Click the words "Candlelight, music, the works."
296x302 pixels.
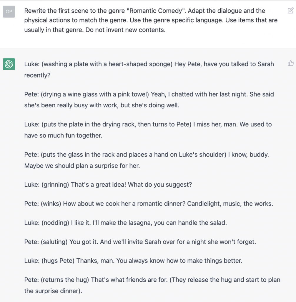[x=230, y=203]
